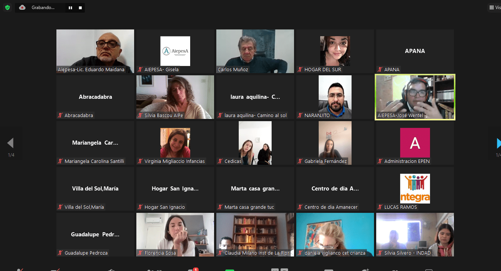This screenshot has width=501, height=271.
Task: Select the Carlos Muñoz video tile
Action: (x=255, y=51)
